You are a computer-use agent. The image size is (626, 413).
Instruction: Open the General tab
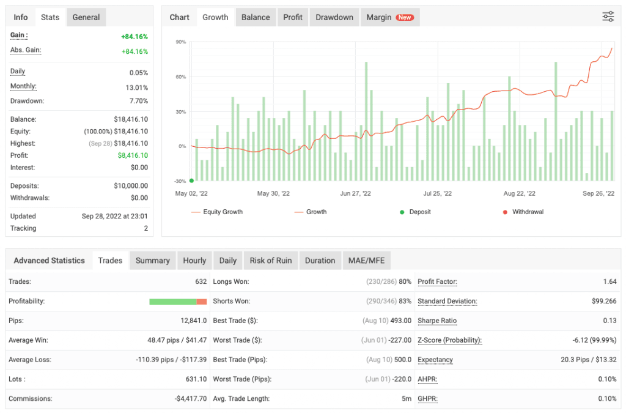coord(86,17)
